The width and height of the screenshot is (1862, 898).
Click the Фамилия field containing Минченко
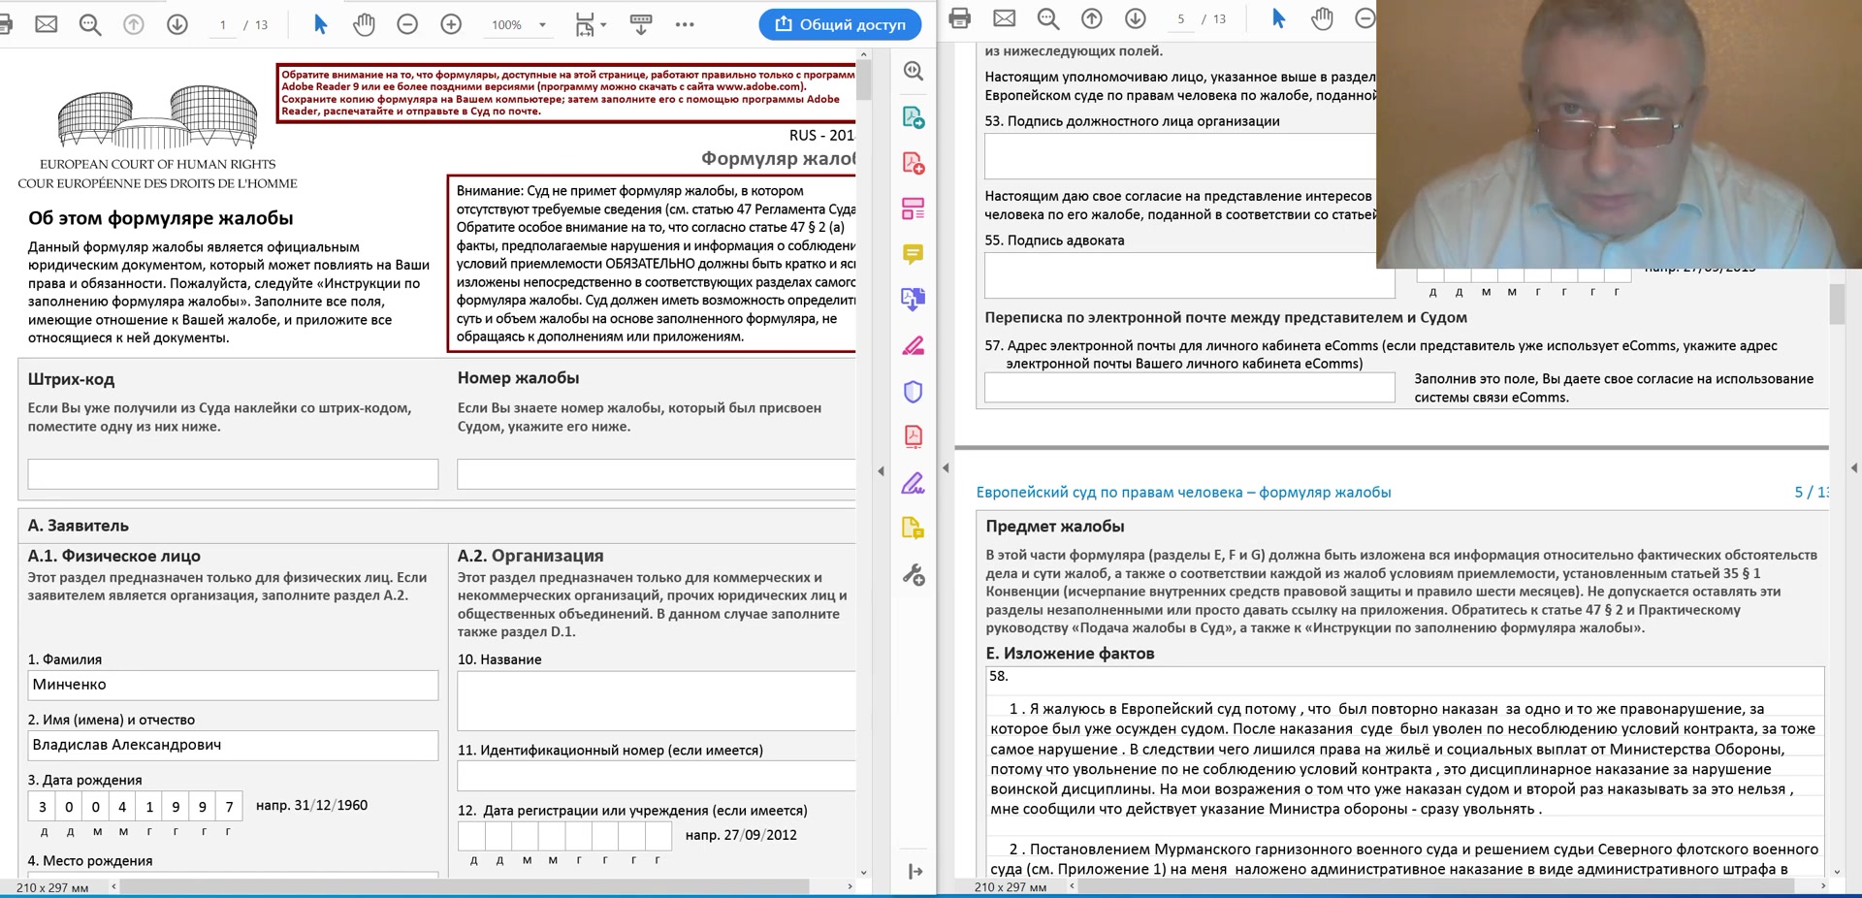pyautogui.click(x=233, y=685)
